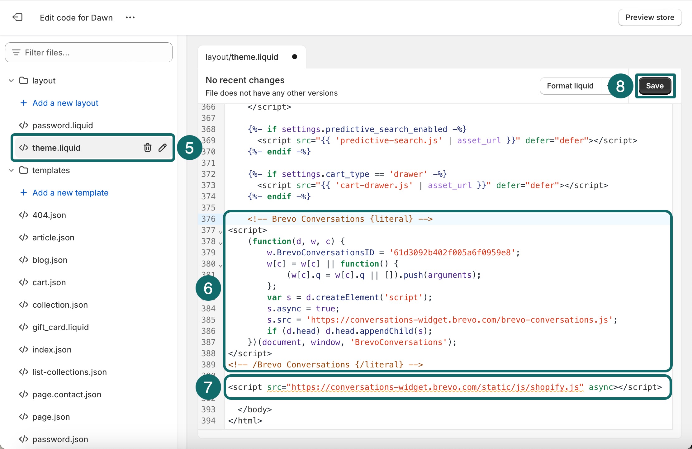Open gift_card.liquid template file

pyautogui.click(x=60, y=327)
